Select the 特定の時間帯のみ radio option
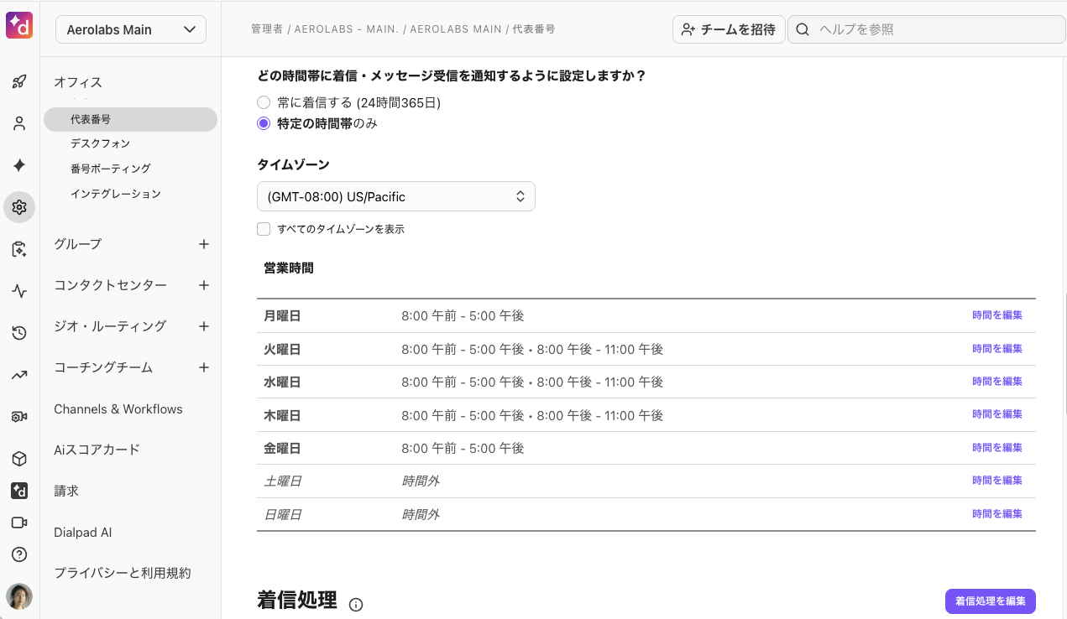Image resolution: width=1067 pixels, height=619 pixels. [x=264, y=122]
